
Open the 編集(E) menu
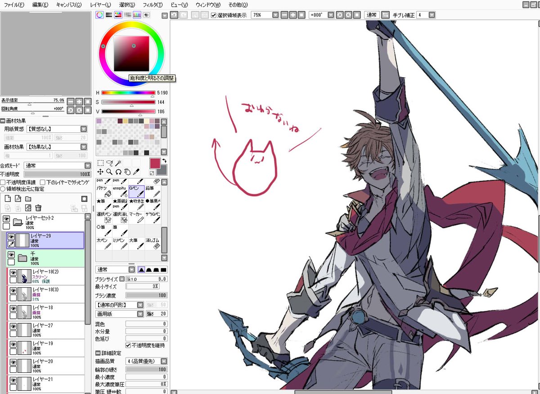pyautogui.click(x=40, y=5)
